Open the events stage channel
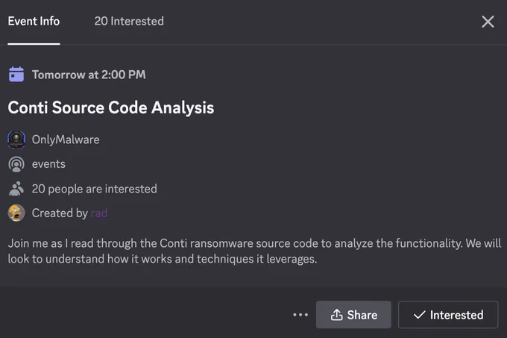 tap(48, 164)
